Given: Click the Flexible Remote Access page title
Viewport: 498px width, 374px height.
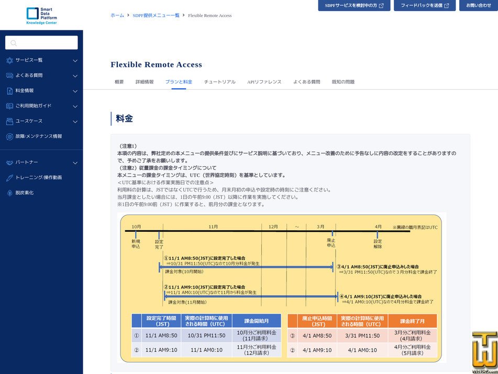Looking at the screenshot, I should (156, 65).
